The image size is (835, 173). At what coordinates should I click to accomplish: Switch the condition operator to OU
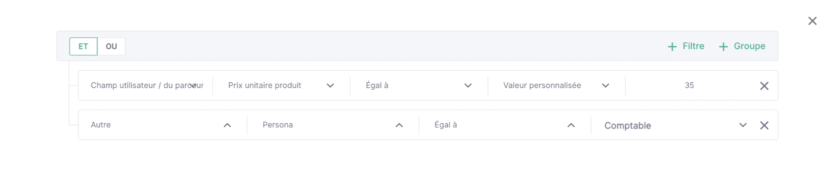pos(111,46)
